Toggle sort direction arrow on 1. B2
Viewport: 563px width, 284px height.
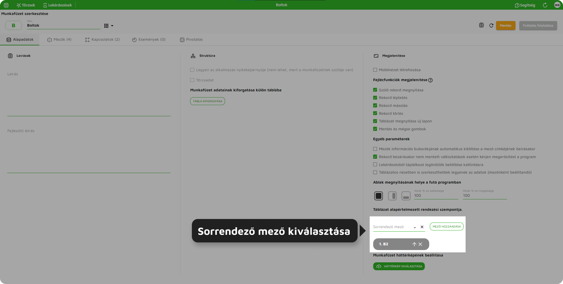414,244
